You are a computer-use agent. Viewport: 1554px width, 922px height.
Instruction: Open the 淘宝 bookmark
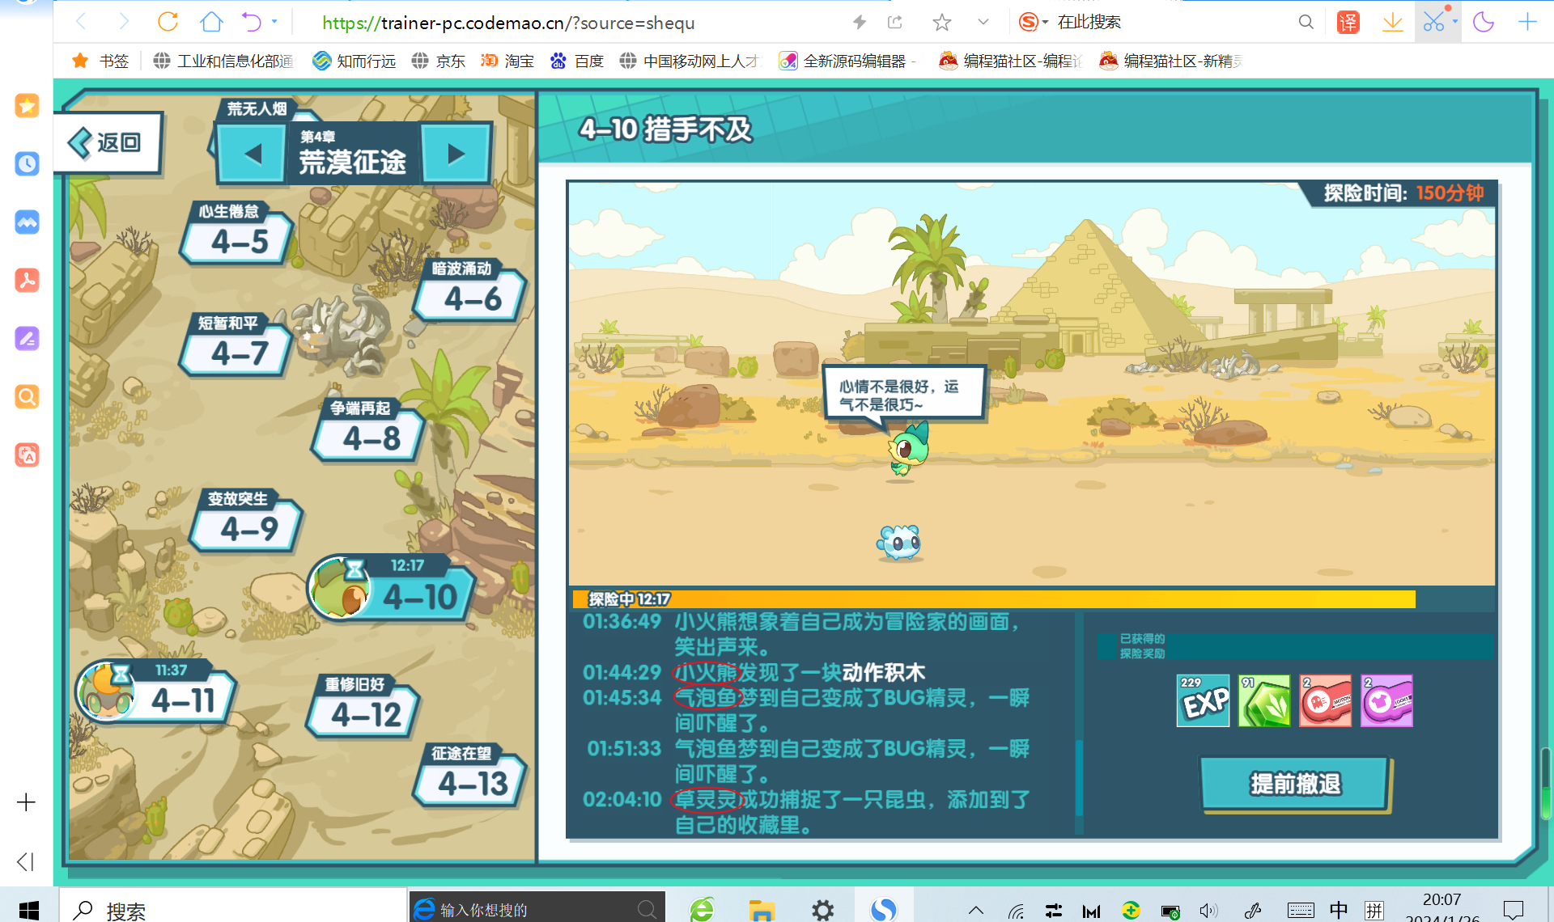[x=507, y=61]
